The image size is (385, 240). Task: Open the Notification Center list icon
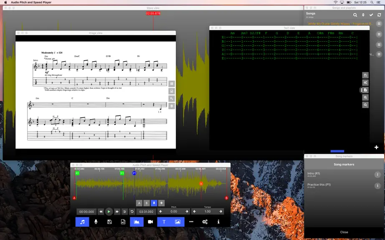pyautogui.click(x=379, y=2)
